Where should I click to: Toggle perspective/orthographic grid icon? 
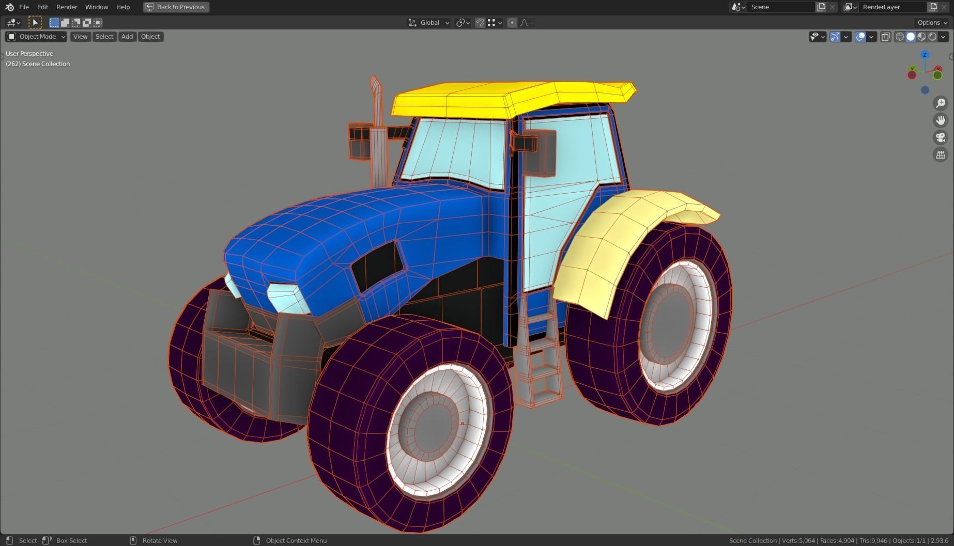[x=941, y=154]
